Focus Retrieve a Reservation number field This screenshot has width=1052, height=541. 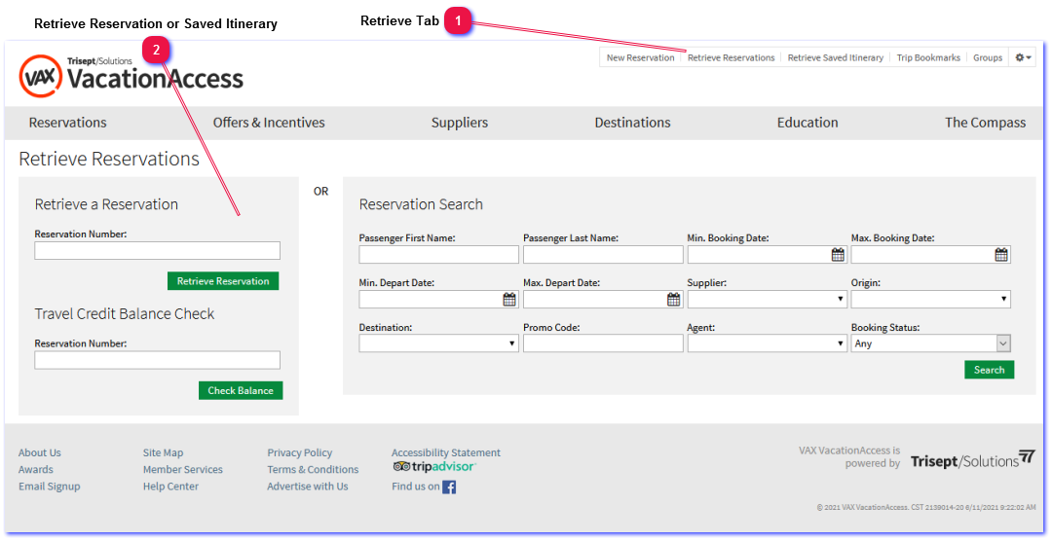[157, 251]
